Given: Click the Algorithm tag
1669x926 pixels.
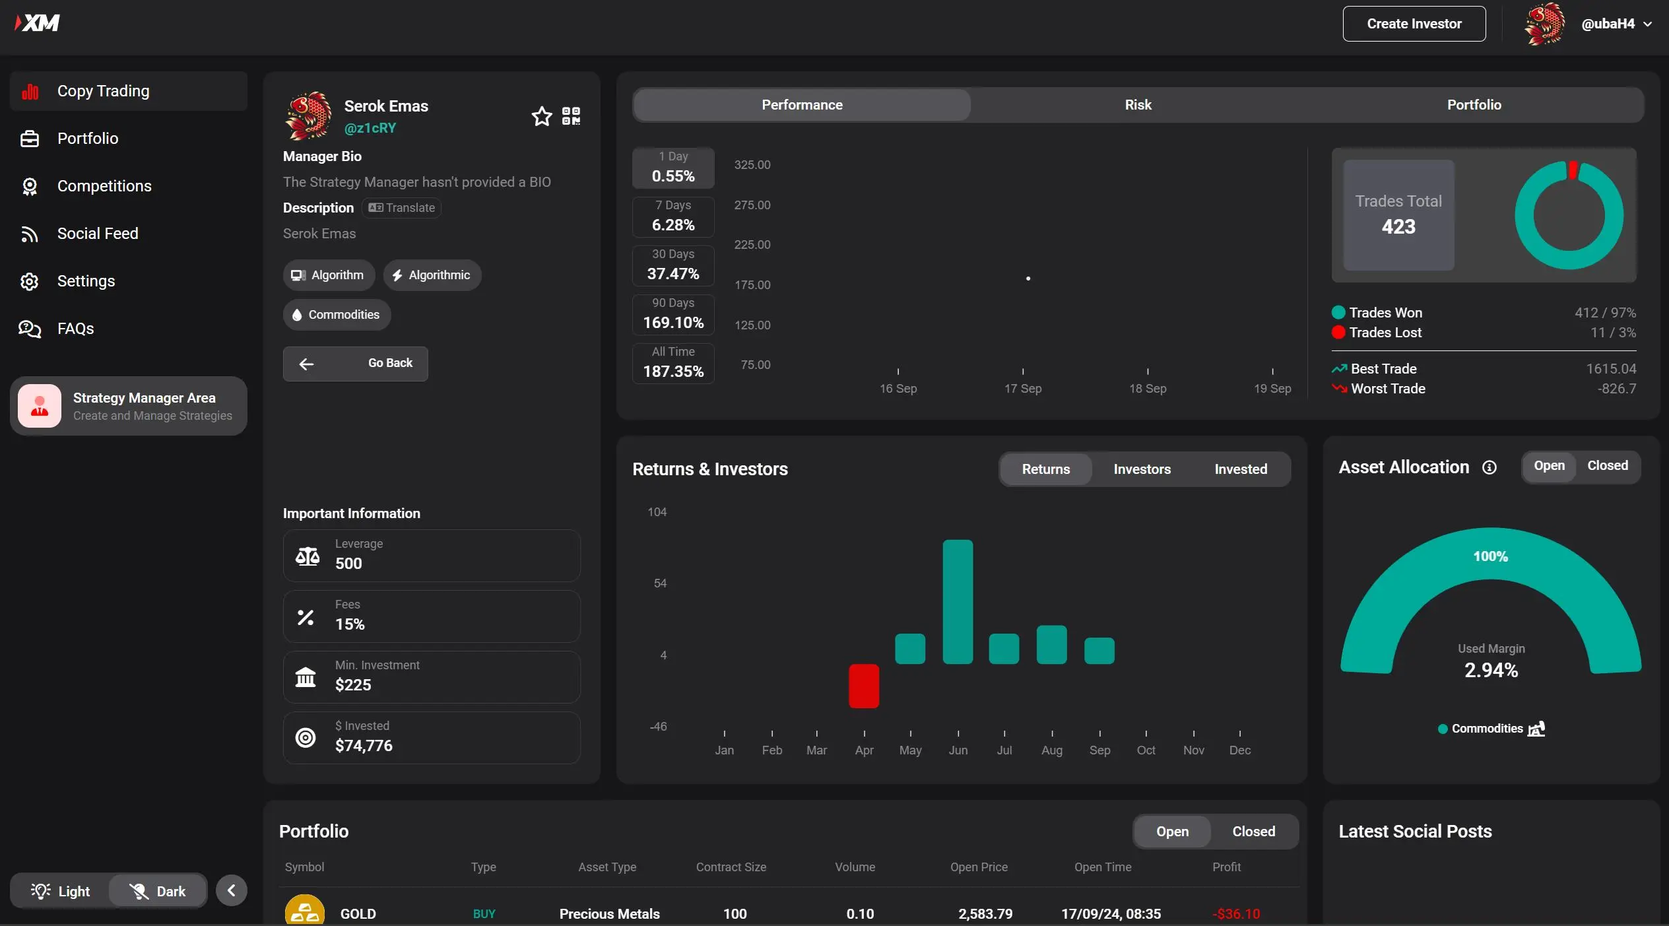Looking at the screenshot, I should (x=329, y=275).
